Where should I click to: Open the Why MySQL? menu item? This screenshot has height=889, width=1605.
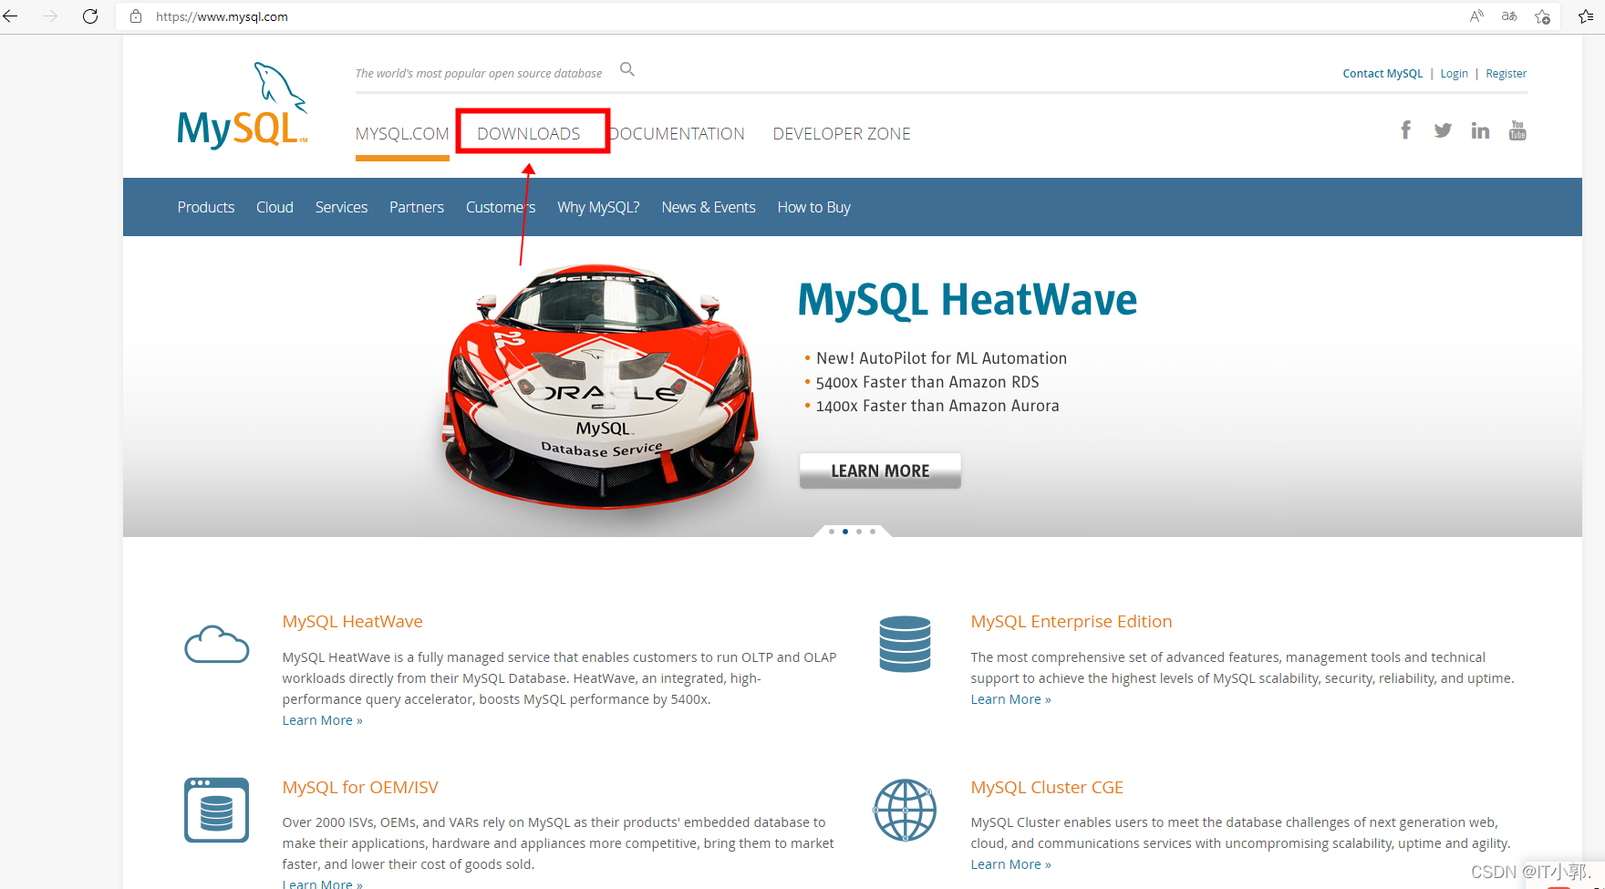(598, 207)
